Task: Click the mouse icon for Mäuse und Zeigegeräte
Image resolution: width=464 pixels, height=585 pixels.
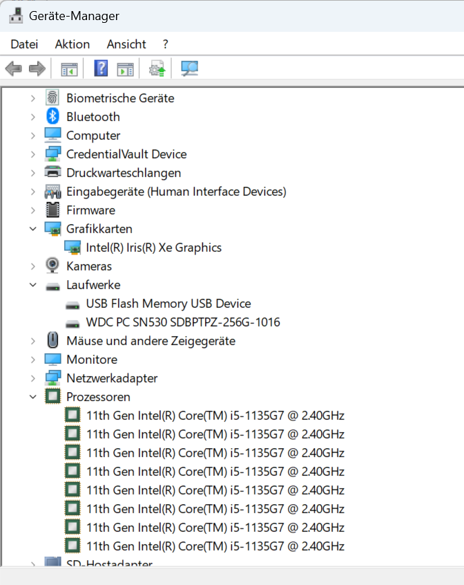Action: point(52,340)
